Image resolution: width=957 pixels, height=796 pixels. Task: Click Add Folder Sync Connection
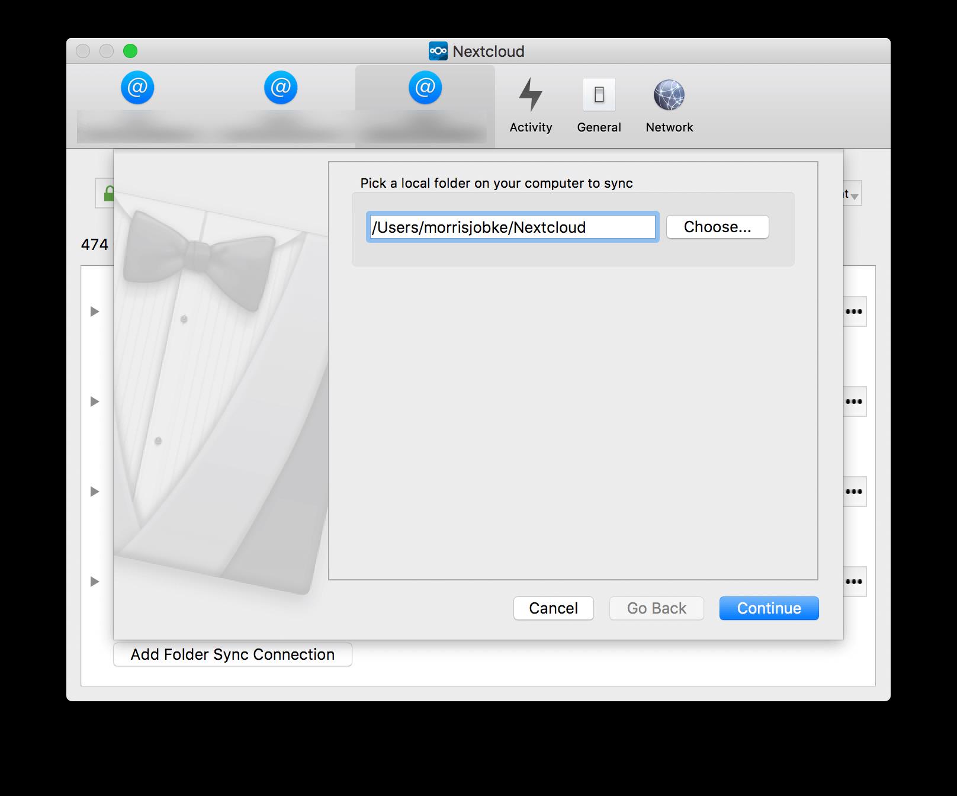[x=232, y=654]
